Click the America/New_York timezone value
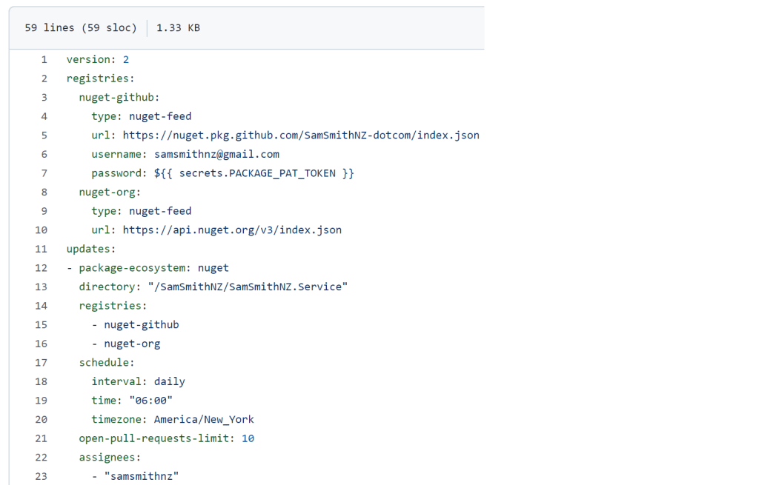Image resolution: width=759 pixels, height=485 pixels. (x=204, y=419)
